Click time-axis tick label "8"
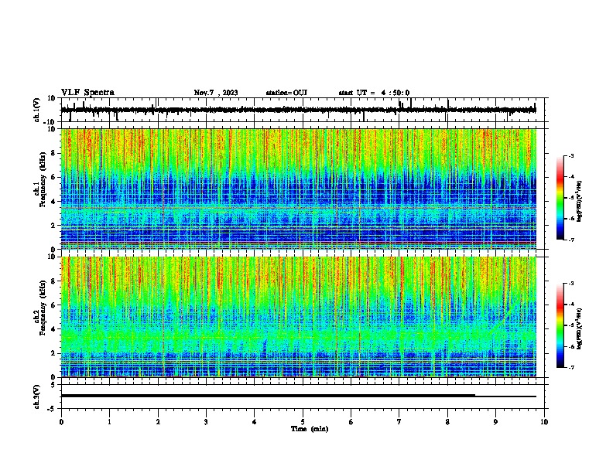The image size is (613, 473). pos(447,422)
